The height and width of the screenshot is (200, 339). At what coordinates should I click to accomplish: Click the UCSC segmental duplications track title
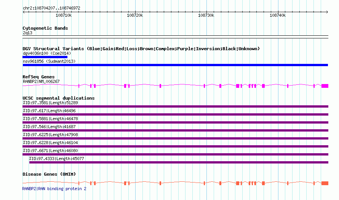pyautogui.click(x=59, y=98)
